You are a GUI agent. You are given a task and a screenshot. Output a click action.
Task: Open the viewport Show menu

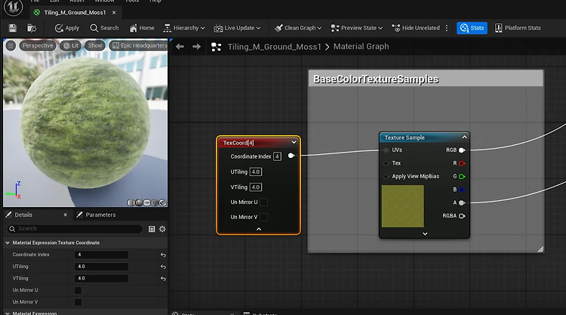(x=95, y=45)
